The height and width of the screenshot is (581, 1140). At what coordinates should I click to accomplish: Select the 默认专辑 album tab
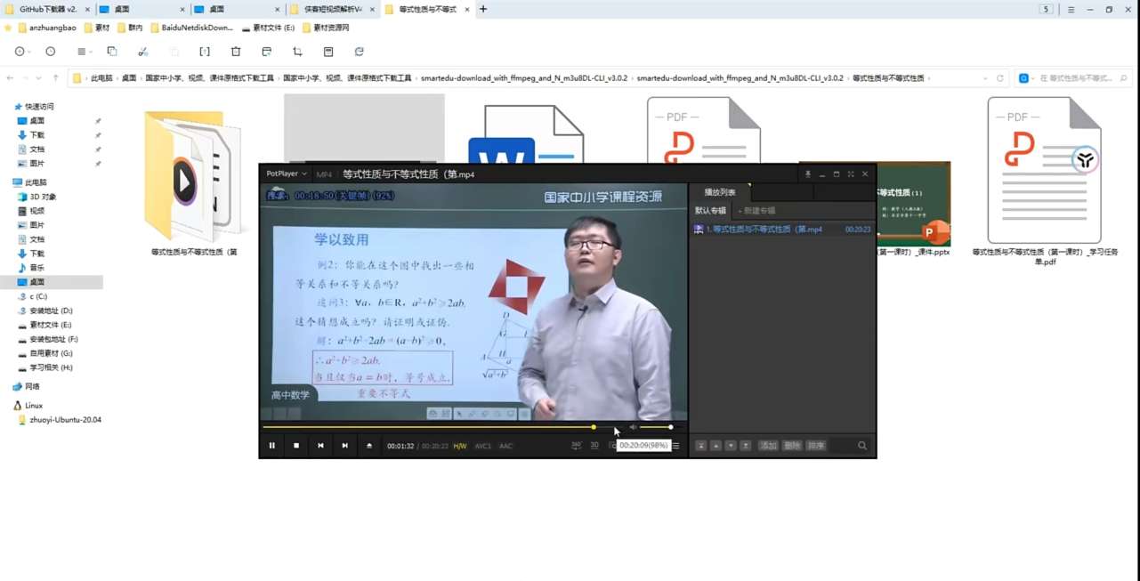[710, 211]
